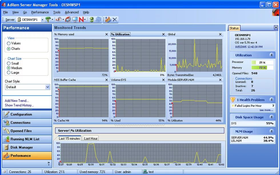
Task: Click the add trend chart toolbar icon
Action: click(108, 19)
